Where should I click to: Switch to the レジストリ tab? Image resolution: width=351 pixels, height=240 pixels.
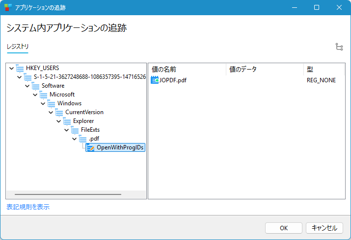coord(17,47)
